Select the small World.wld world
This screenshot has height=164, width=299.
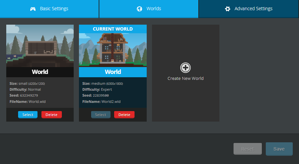[28, 115]
